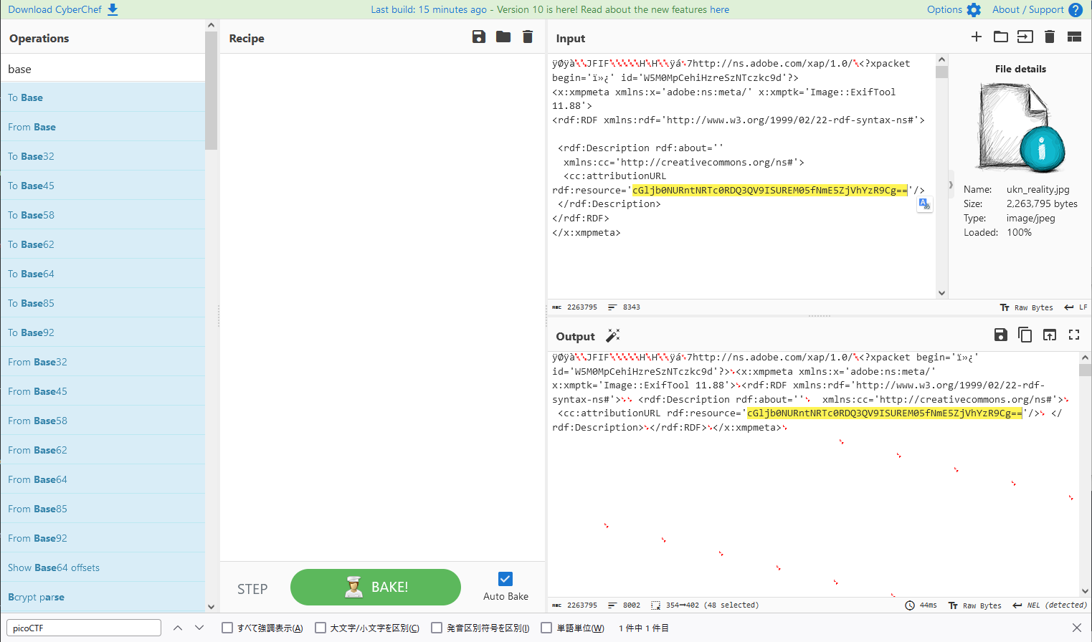Reset pane layout icon in Input header
The image size is (1092, 642).
click(x=1074, y=37)
